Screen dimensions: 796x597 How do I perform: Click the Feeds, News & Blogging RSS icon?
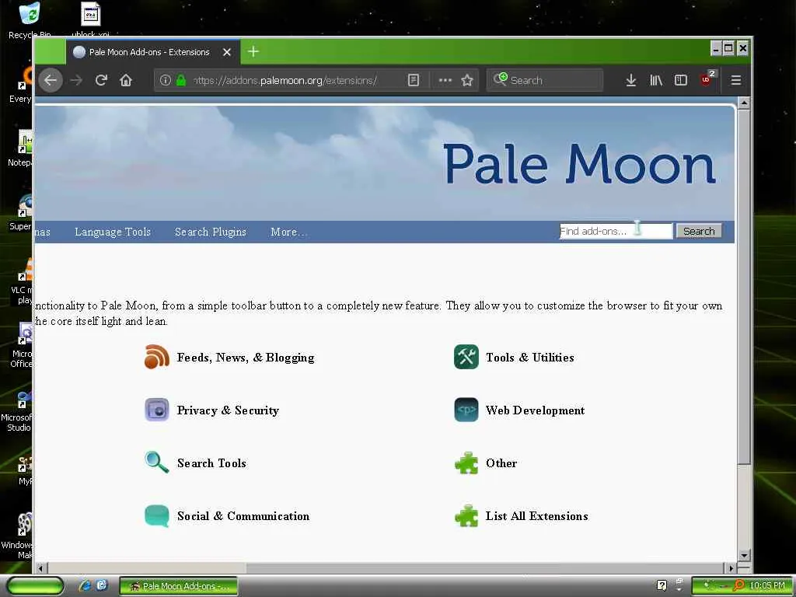pos(157,357)
